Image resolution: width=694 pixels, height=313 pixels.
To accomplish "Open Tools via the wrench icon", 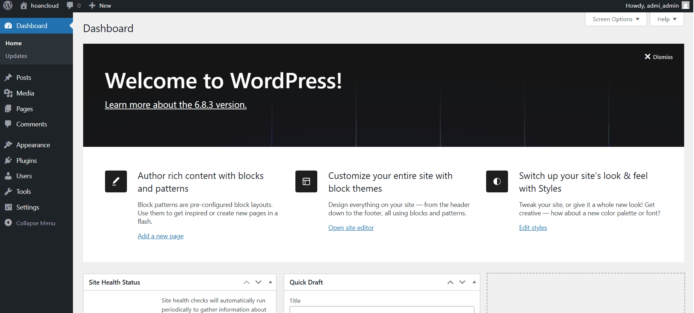I will pos(8,192).
